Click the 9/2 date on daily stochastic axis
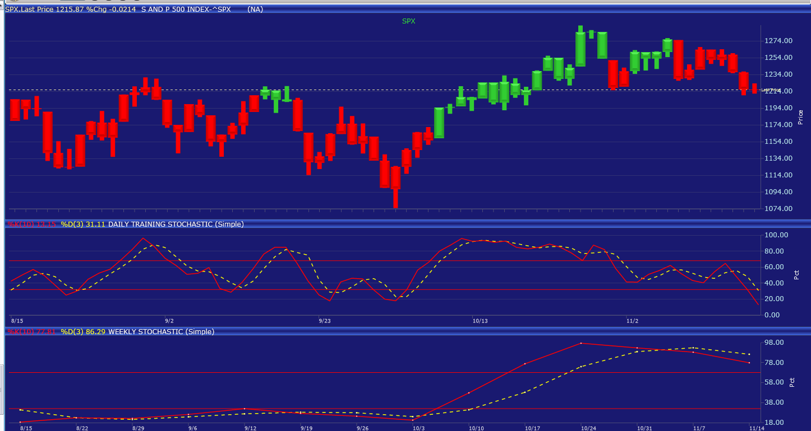Screen dimensions: 811x431 (169, 321)
